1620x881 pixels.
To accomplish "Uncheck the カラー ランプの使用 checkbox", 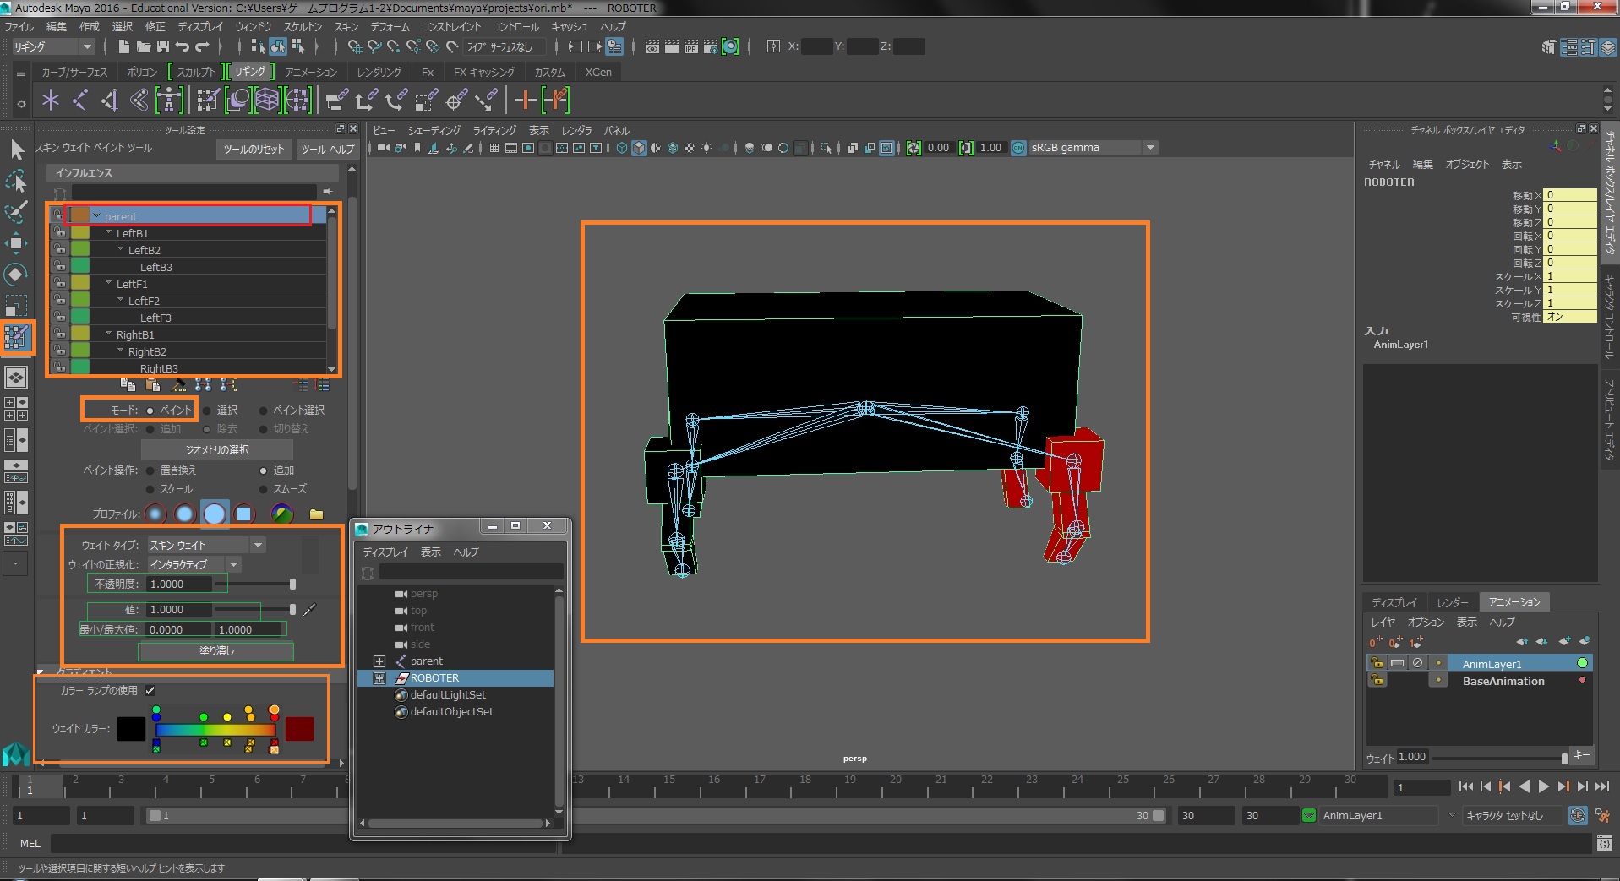I will tap(150, 690).
